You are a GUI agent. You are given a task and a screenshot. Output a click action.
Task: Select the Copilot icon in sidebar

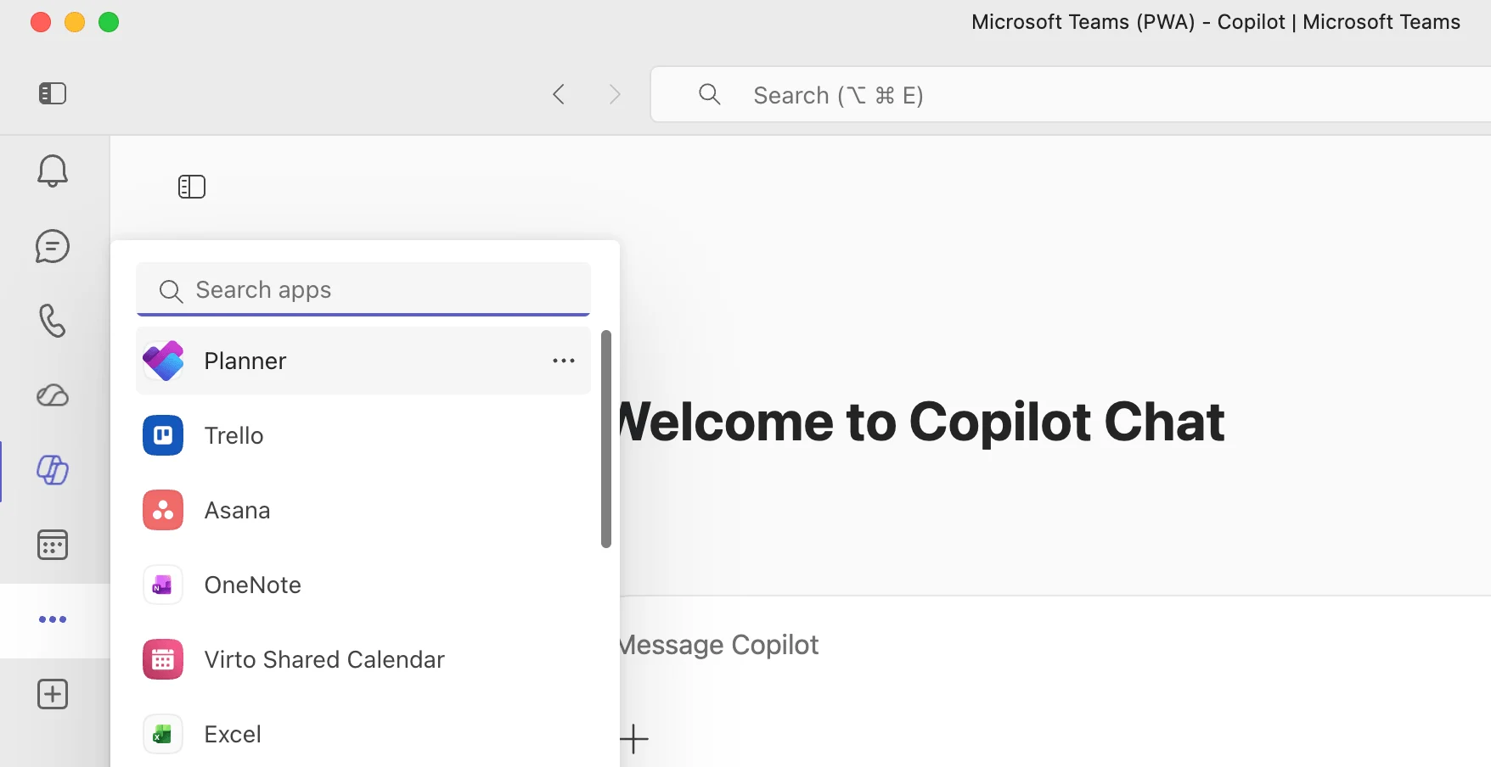[x=53, y=470]
